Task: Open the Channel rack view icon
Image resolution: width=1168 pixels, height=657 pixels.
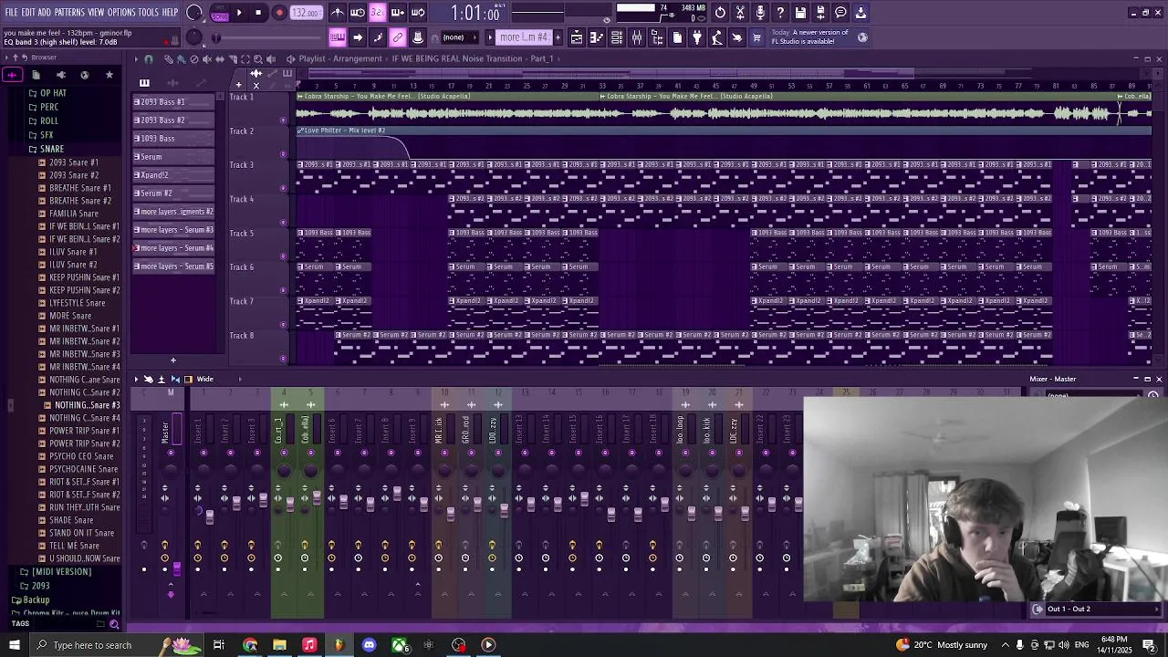Action: point(617,37)
